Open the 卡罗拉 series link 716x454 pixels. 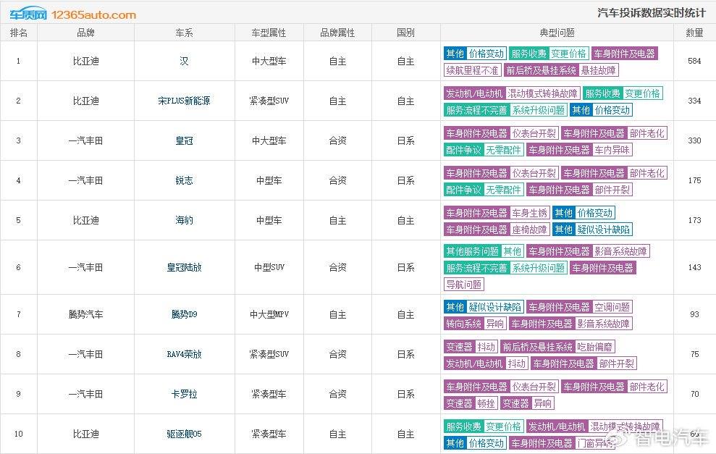point(184,394)
